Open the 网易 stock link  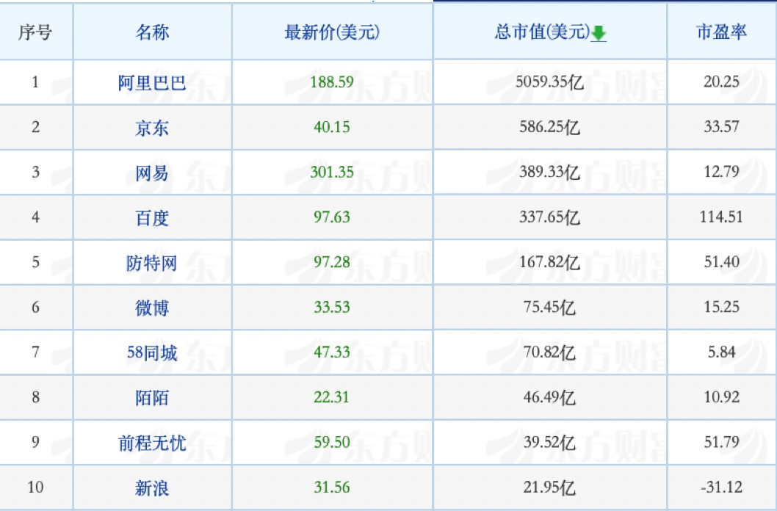(152, 173)
